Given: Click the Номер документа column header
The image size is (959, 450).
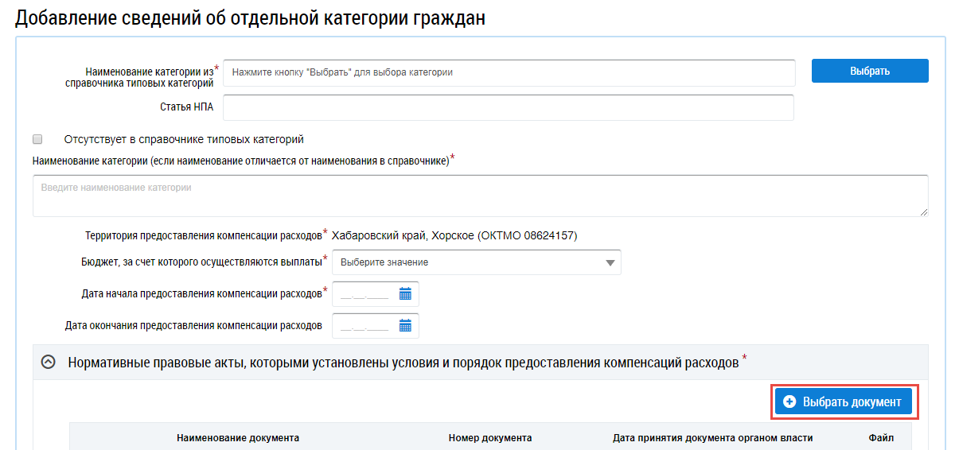Looking at the screenshot, I should (x=489, y=438).
